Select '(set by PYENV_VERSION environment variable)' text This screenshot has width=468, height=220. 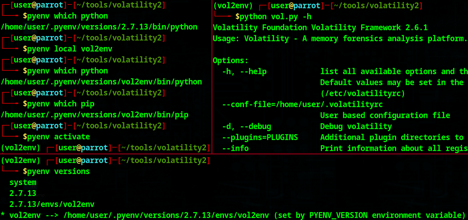(x=370, y=215)
